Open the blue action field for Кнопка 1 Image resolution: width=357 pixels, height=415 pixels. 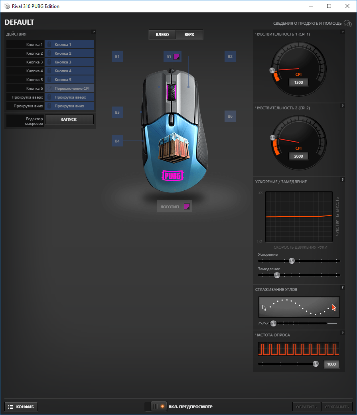tap(69, 44)
